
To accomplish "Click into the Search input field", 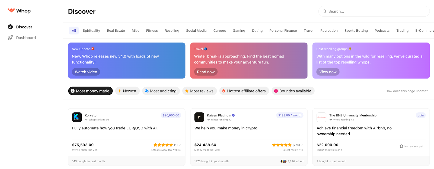I will coord(374,11).
